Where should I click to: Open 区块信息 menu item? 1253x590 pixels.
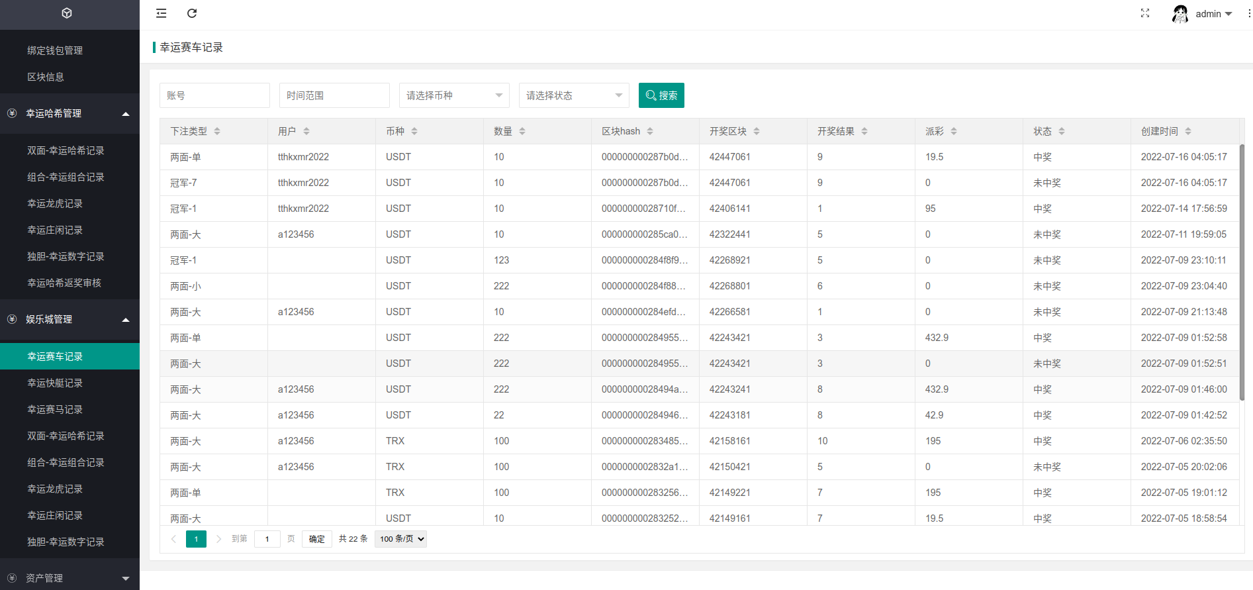[46, 77]
